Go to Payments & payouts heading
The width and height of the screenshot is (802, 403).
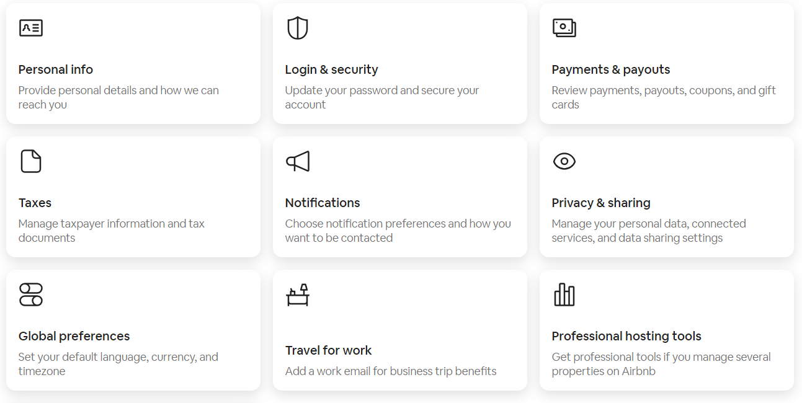611,69
